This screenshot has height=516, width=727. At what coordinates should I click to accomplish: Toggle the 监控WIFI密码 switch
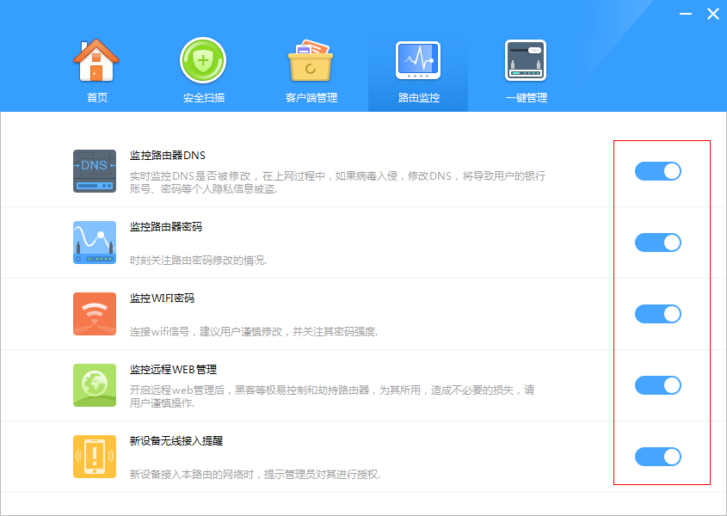pos(658,314)
